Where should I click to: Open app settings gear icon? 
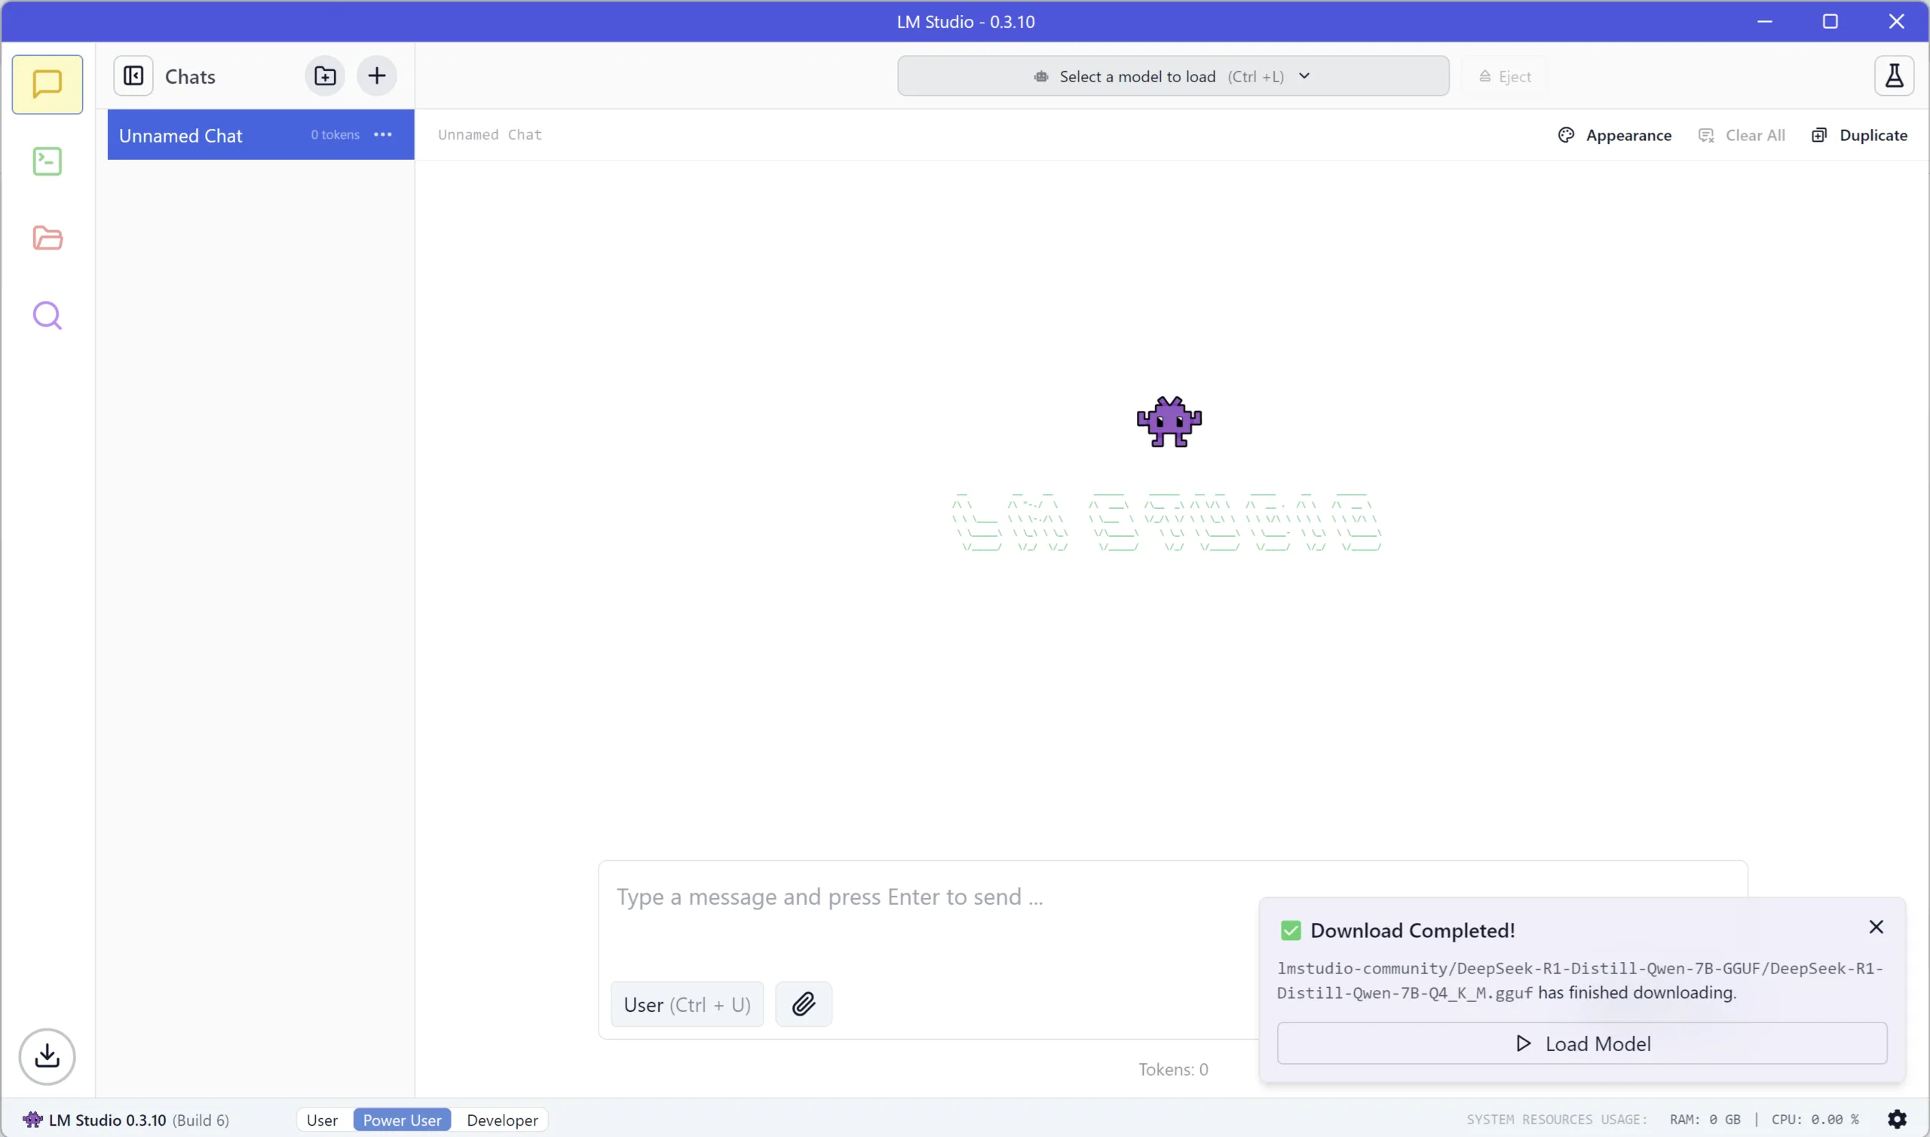click(x=1897, y=1120)
